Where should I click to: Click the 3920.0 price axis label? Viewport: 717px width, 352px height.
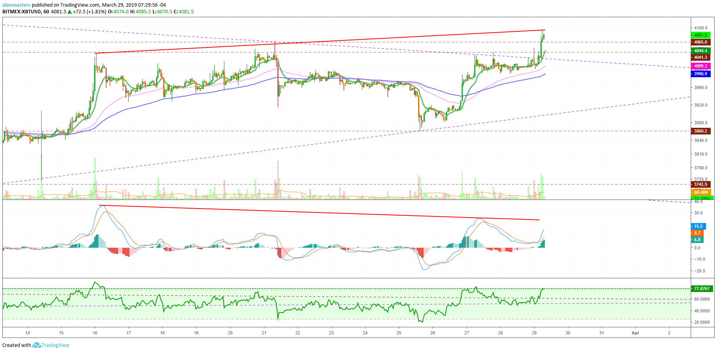[701, 105]
